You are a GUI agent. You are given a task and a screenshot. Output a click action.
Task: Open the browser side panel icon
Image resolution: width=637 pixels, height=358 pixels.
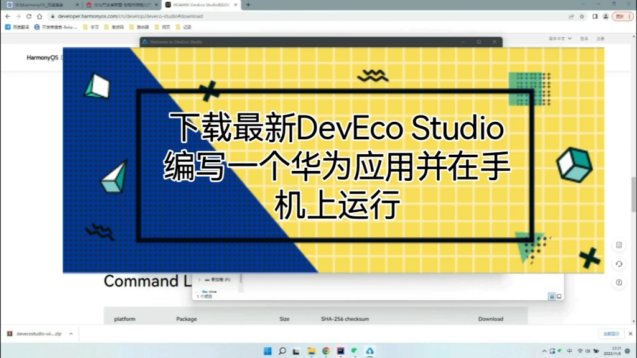click(x=595, y=16)
